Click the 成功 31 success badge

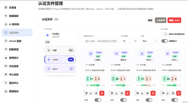coord(89,79)
